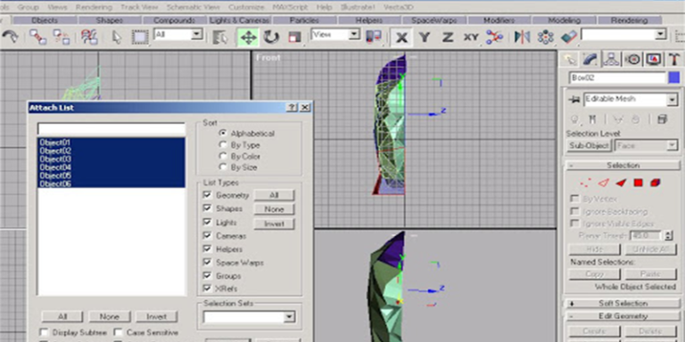685x342 pixels.
Task: Restrict transform to the Y axis
Action: (x=424, y=37)
